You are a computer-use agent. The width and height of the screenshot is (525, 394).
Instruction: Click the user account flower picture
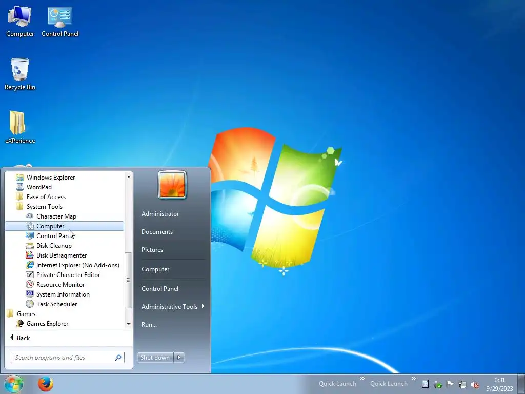172,185
